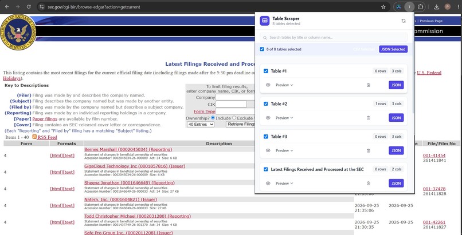Bookmark this page with the star icon

(383, 7)
